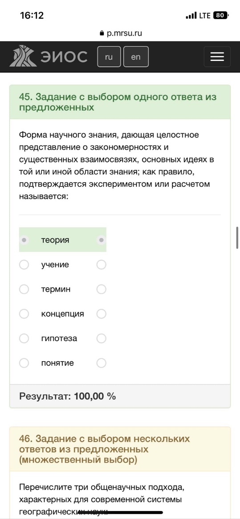Tap the question 45 heading

click(x=118, y=102)
